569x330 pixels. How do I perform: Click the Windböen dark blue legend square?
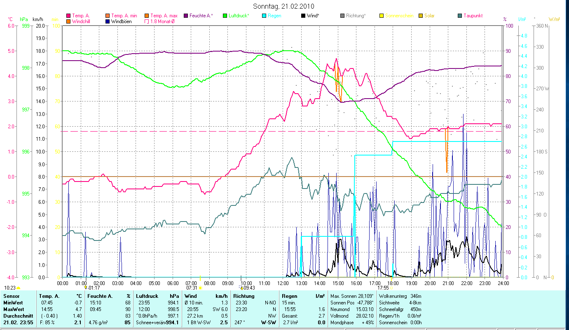click(107, 21)
